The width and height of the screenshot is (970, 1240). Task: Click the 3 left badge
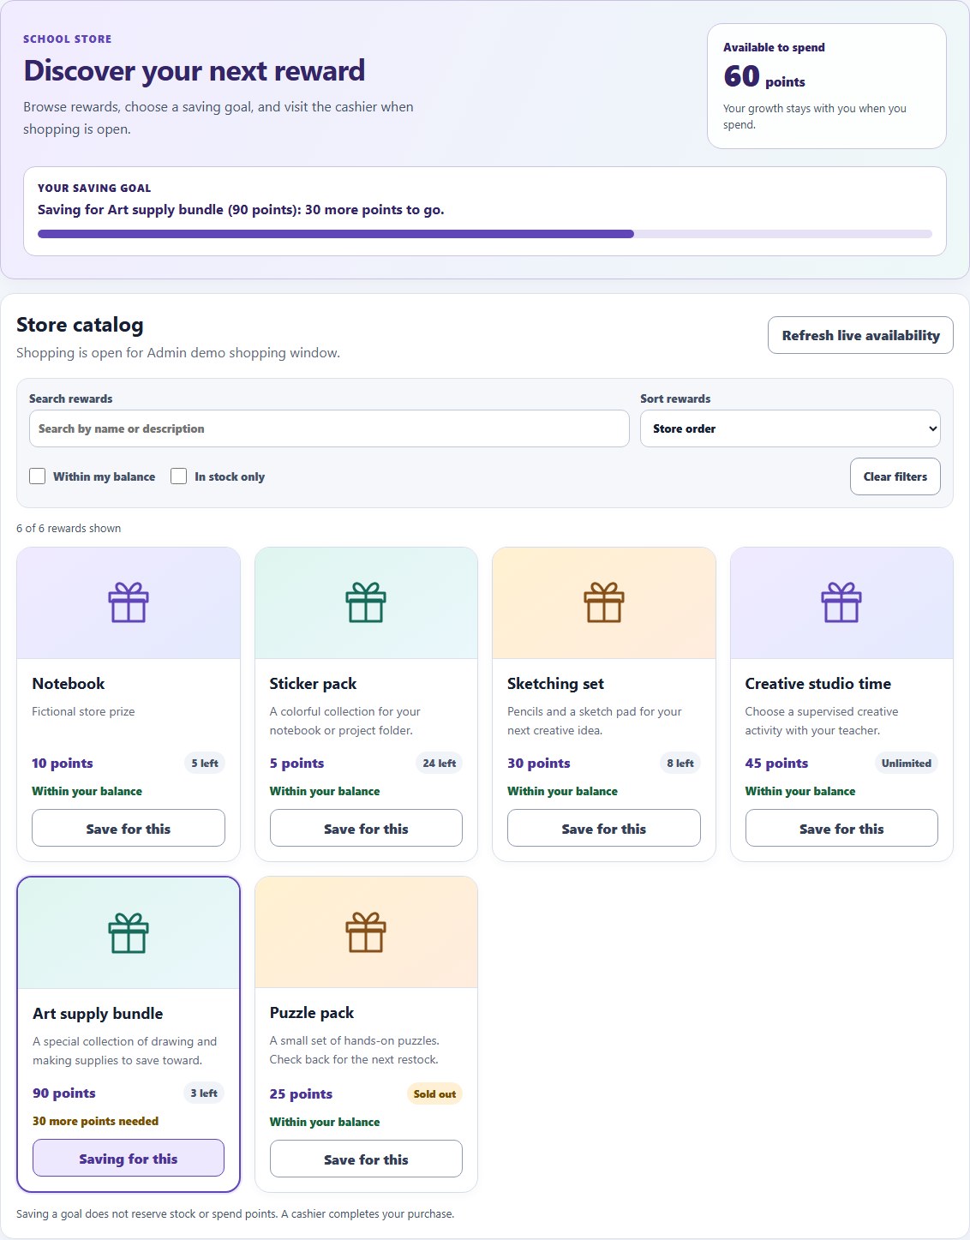click(x=204, y=1093)
